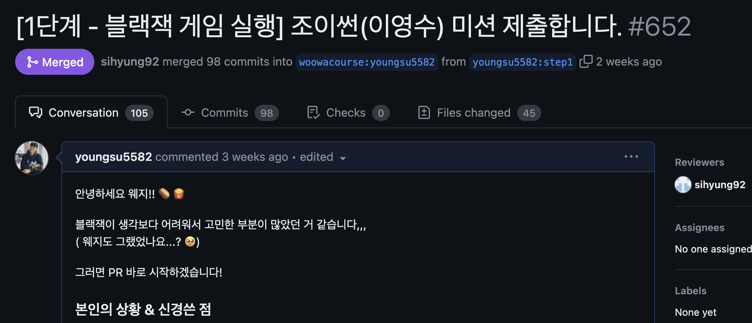Expand the edited history dropdown arrow
The width and height of the screenshot is (752, 323).
tap(343, 158)
